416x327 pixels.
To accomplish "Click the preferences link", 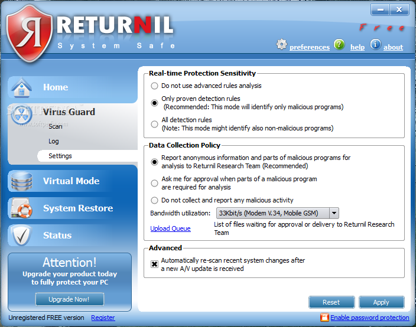I will point(310,47).
